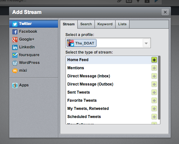Image resolution: width=179 pixels, height=144 pixels.
Task: Open the profile selector dropdown arrow
Action: [x=146, y=43]
